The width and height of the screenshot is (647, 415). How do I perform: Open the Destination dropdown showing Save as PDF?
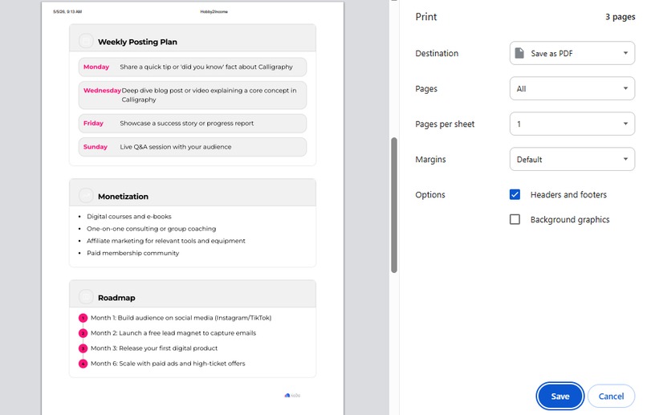click(x=572, y=53)
